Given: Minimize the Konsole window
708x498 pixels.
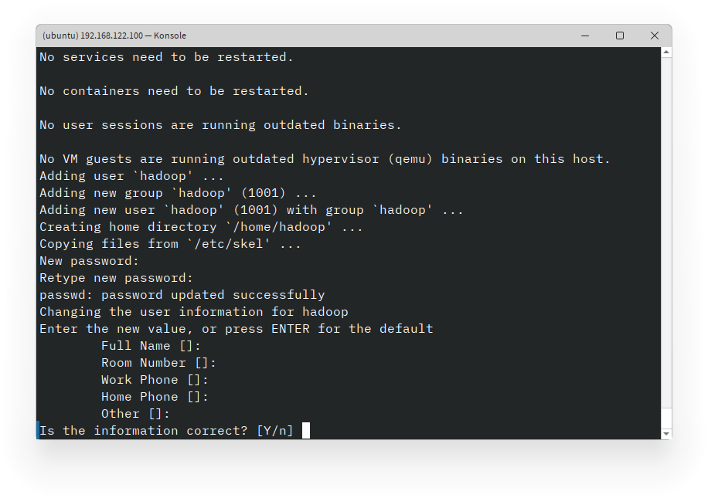Looking at the screenshot, I should (585, 36).
